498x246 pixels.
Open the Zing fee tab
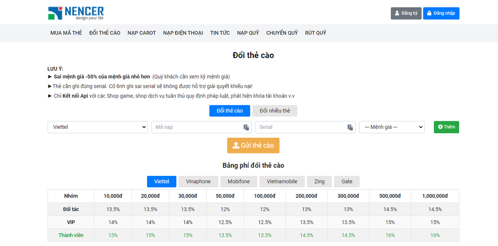[x=319, y=182]
